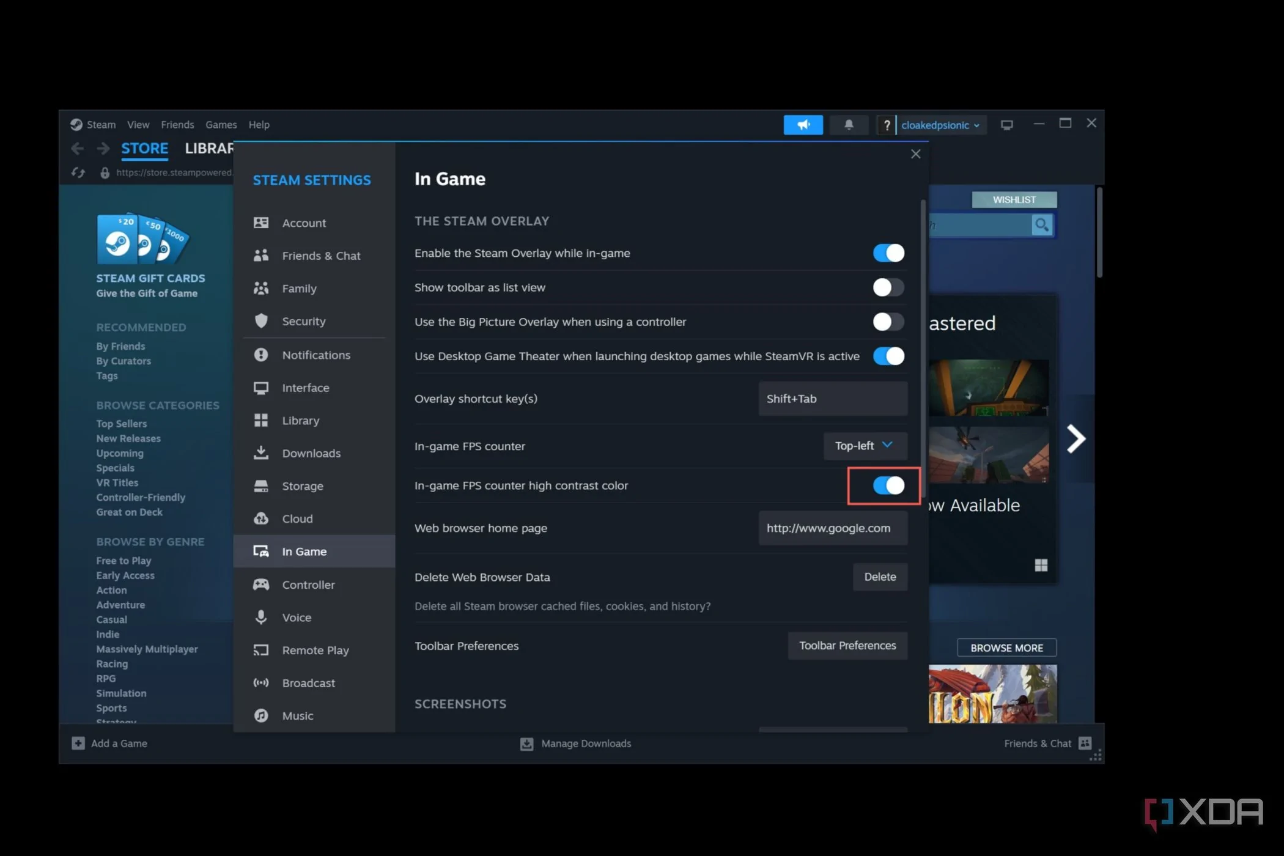This screenshot has height=856, width=1284.
Task: Close the Steam Settings dialog
Action: [x=915, y=154]
